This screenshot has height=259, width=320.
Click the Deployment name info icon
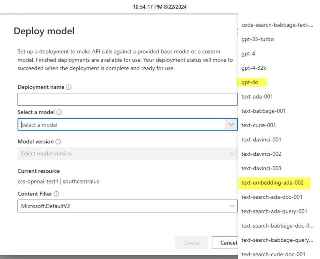[x=69, y=87]
